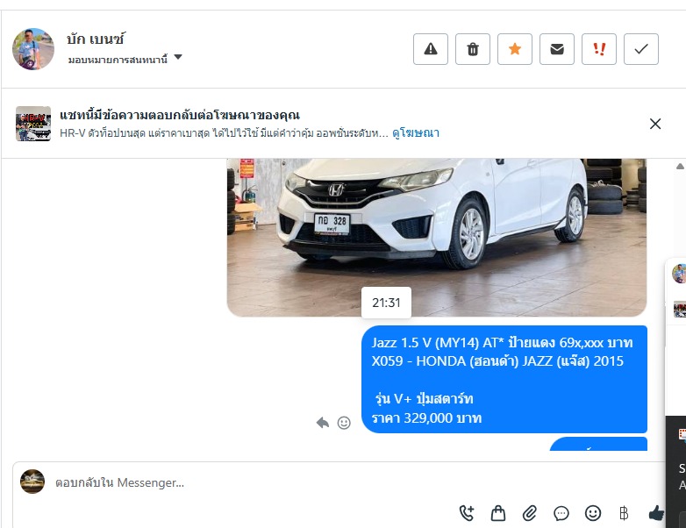Click the page avatar beside reply box

(x=32, y=482)
